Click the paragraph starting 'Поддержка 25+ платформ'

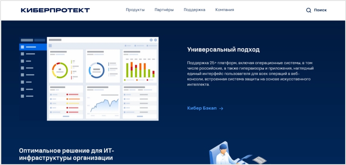point(250,73)
